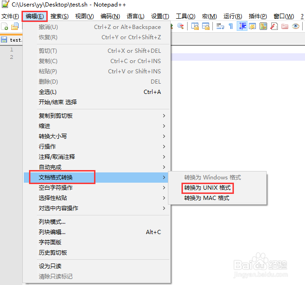
Task: Click line number 2 in margin
Action: [12, 57]
